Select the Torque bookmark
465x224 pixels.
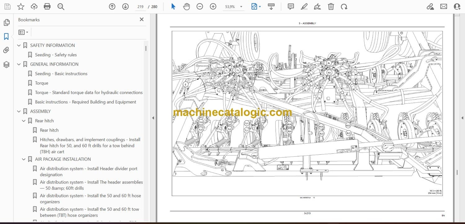tap(42, 83)
